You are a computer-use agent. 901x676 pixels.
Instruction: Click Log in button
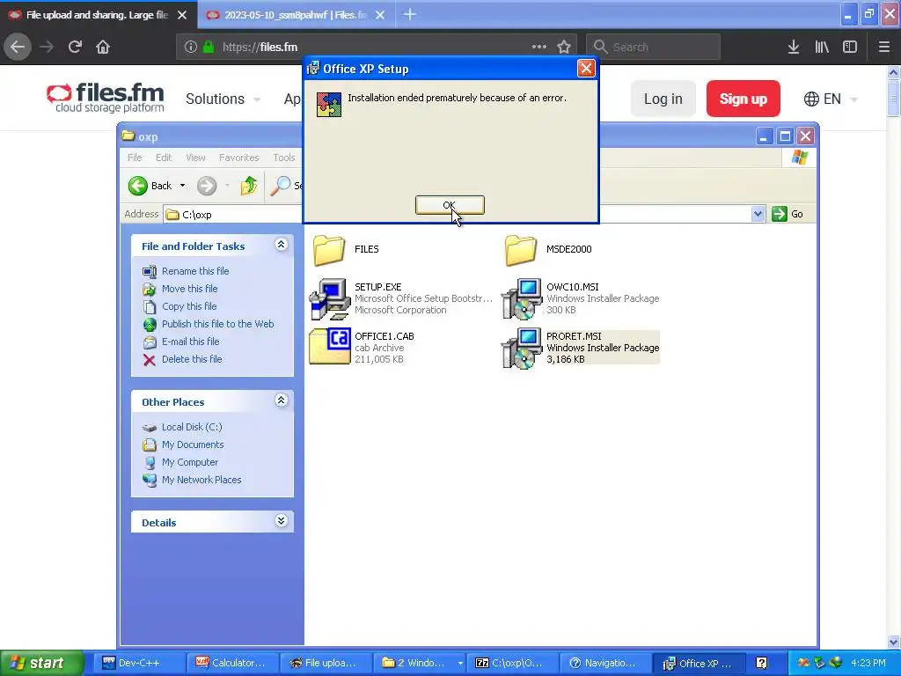[663, 99]
